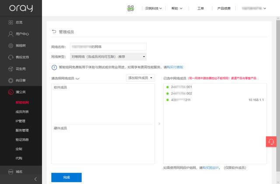The height and width of the screenshot is (184, 280).
Task: Click the QR code icon in header
Action: 130,8
